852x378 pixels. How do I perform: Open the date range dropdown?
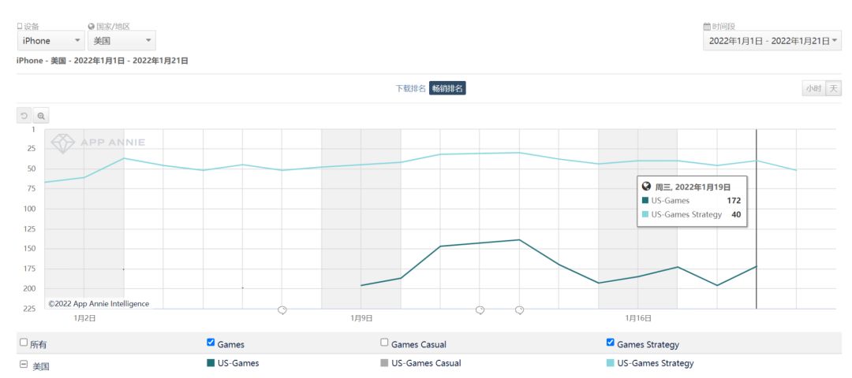point(772,41)
